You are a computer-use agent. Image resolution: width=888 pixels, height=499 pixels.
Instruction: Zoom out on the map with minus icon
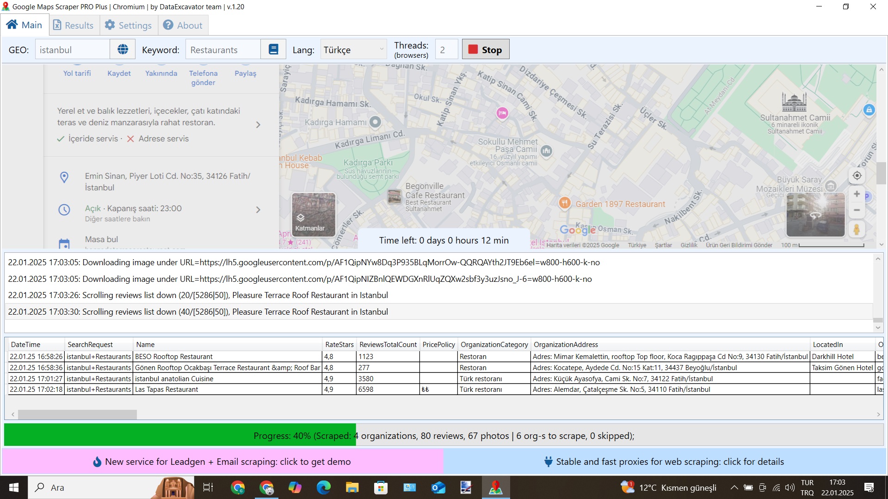(x=857, y=210)
